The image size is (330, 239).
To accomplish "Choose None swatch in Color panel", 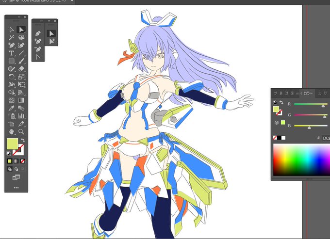I will click(x=275, y=138).
